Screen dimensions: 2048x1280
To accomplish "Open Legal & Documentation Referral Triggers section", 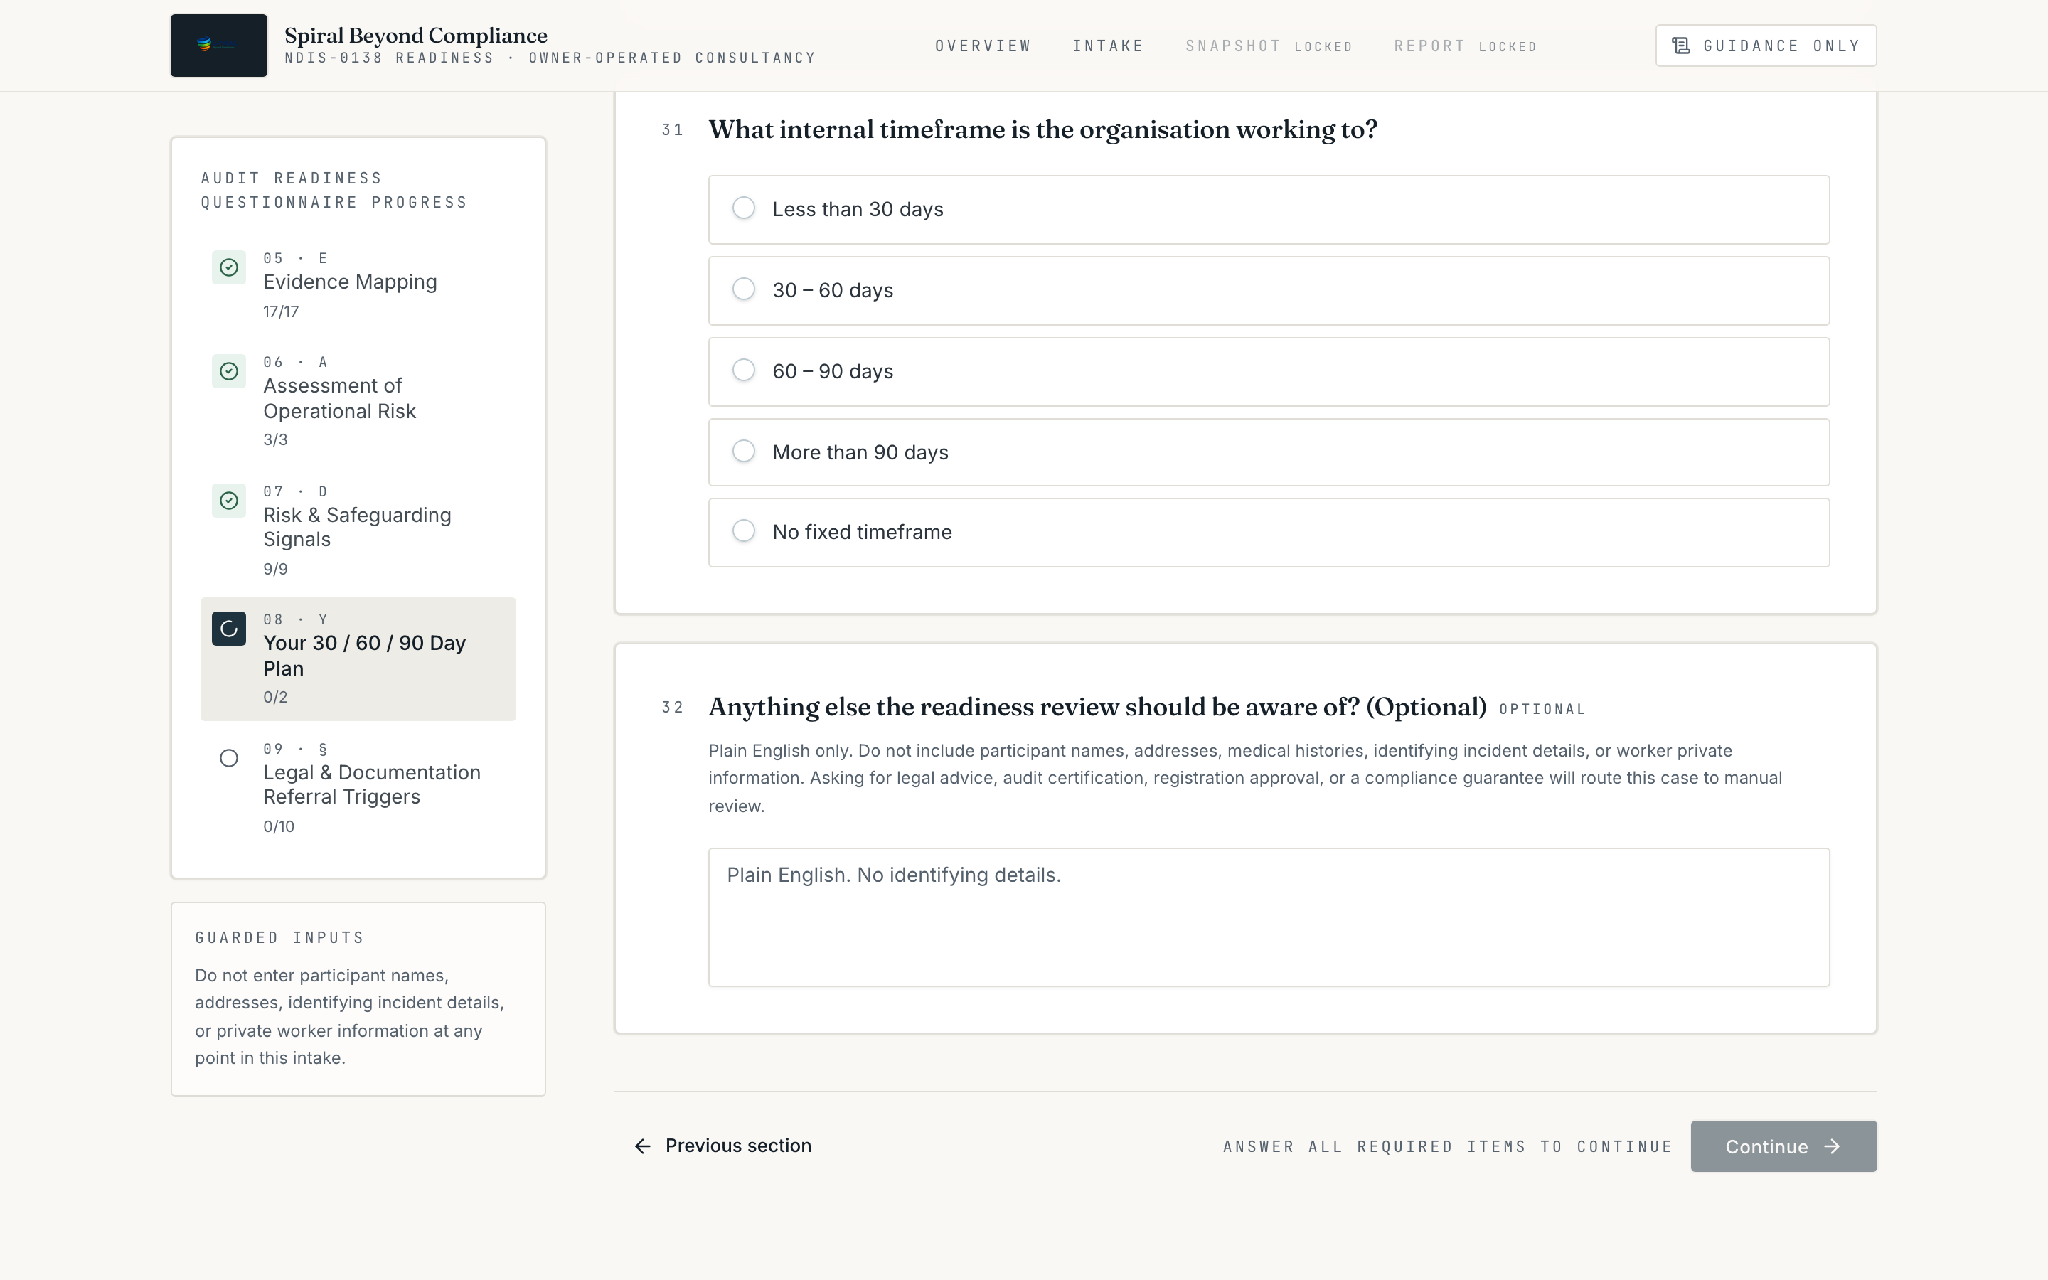I will coord(358,788).
